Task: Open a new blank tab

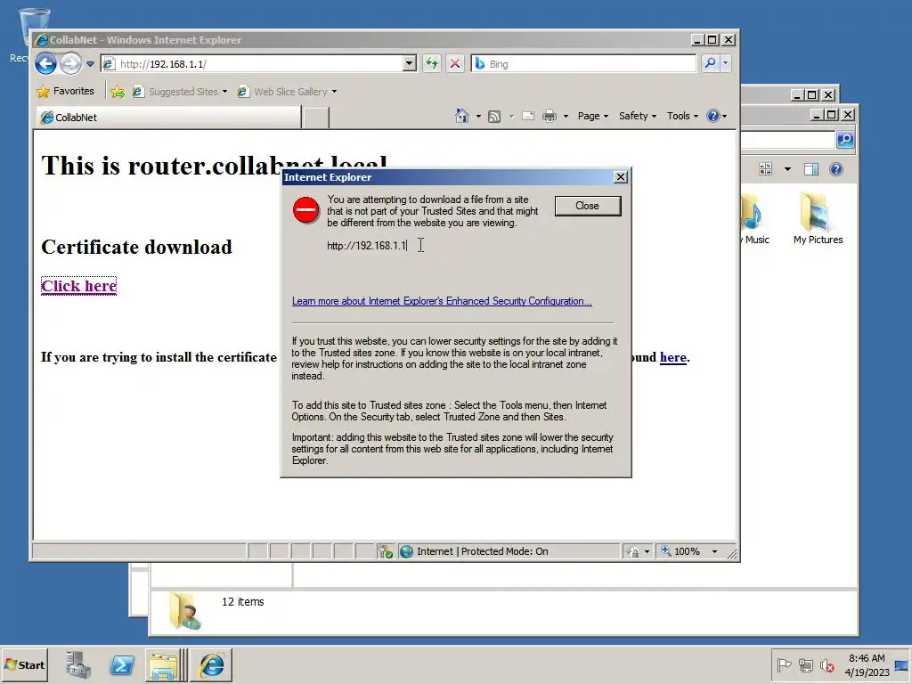Action: [x=316, y=118]
